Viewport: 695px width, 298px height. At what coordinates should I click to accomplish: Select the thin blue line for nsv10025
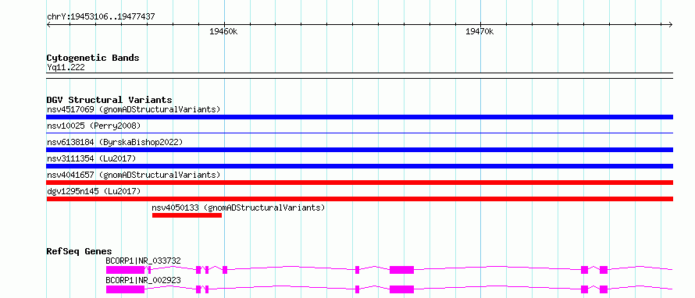coord(359,133)
